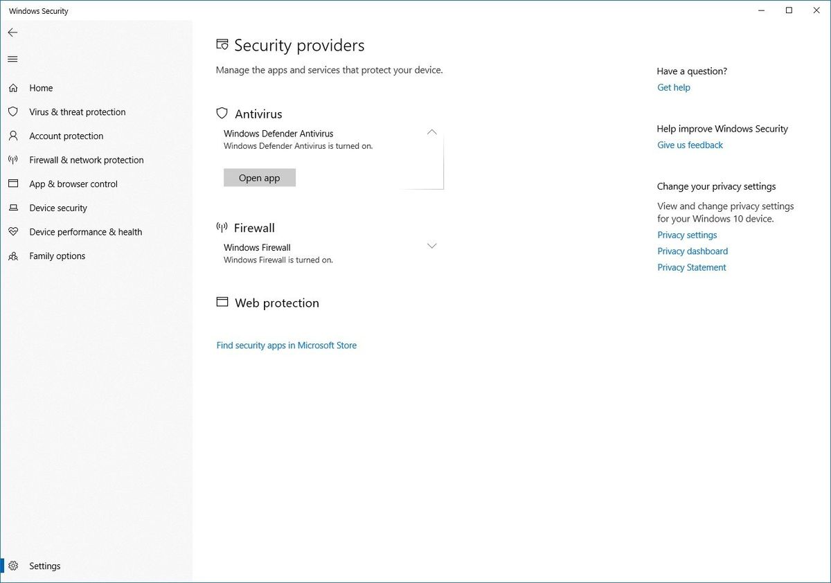Select App & browser control in sidebar
The image size is (831, 583).
pyautogui.click(x=73, y=183)
